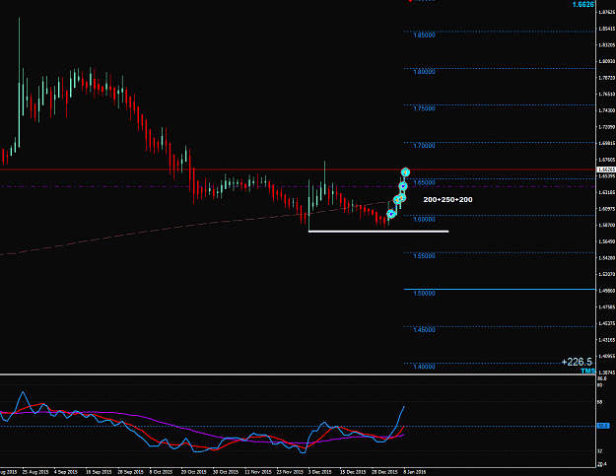Image resolution: width=616 pixels, height=476 pixels.
Task: Click the TMS indicator label
Action: pos(587,371)
